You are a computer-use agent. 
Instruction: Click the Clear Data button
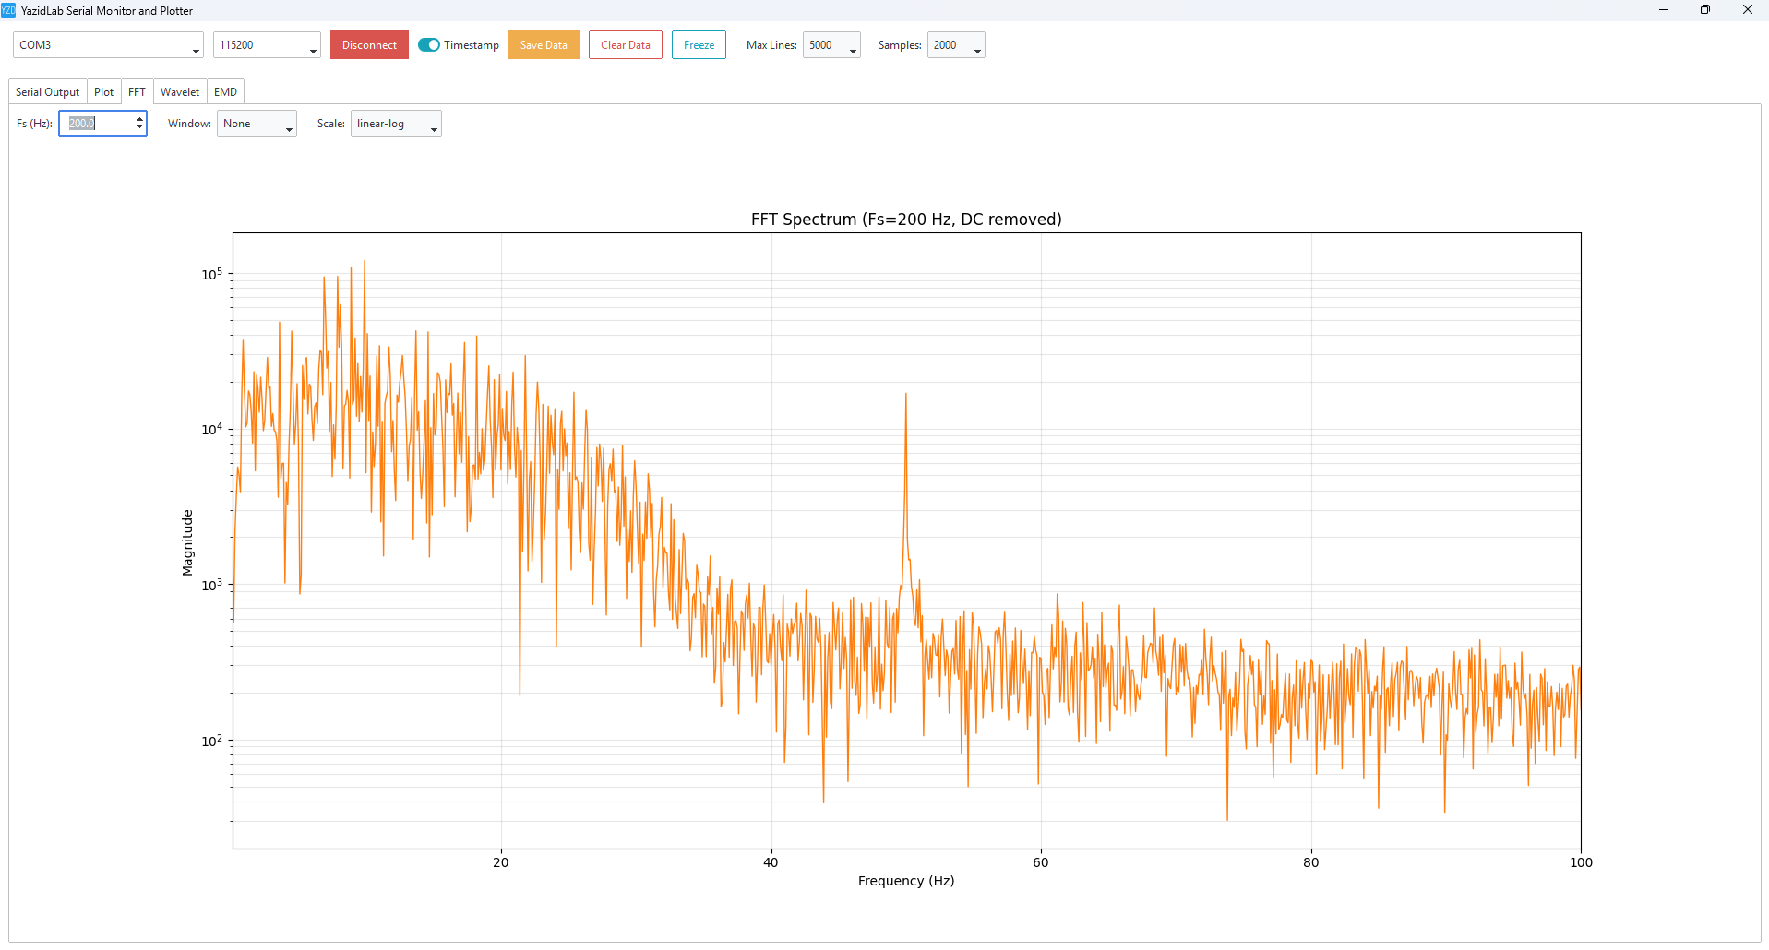(626, 45)
